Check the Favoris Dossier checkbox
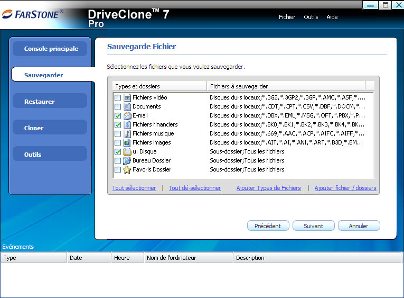 coord(118,170)
